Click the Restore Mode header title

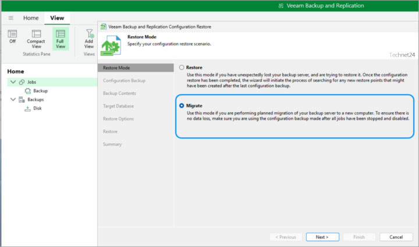(x=142, y=37)
